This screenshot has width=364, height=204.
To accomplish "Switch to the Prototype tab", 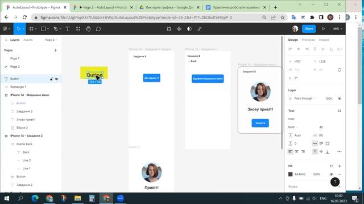I will coord(308,40).
